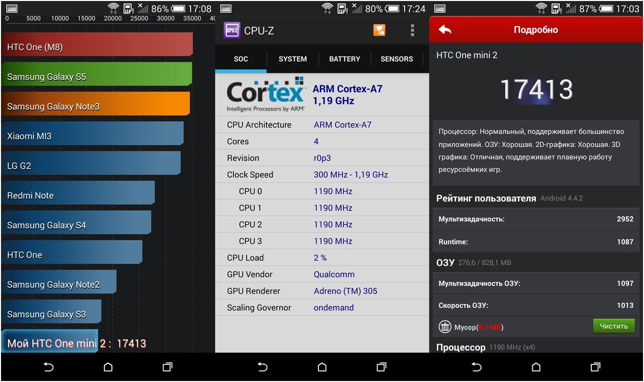Tap the CPU-Z app logo icon
This screenshot has height=382, width=644.
[232, 31]
